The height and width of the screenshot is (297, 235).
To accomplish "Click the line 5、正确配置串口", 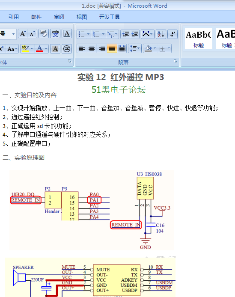I will pyautogui.click(x=27, y=143).
